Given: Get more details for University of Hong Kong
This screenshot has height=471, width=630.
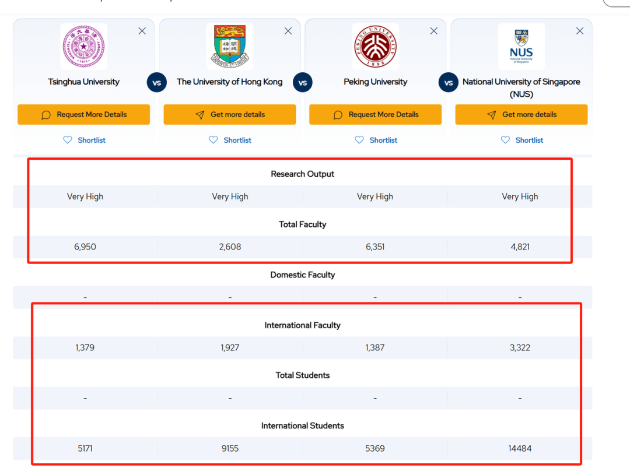Looking at the screenshot, I should tap(230, 115).
